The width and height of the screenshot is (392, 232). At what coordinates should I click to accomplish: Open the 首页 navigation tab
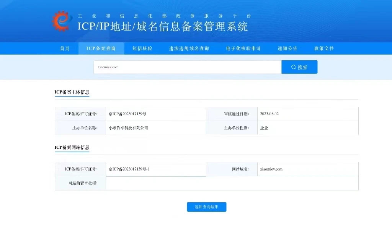click(65, 48)
